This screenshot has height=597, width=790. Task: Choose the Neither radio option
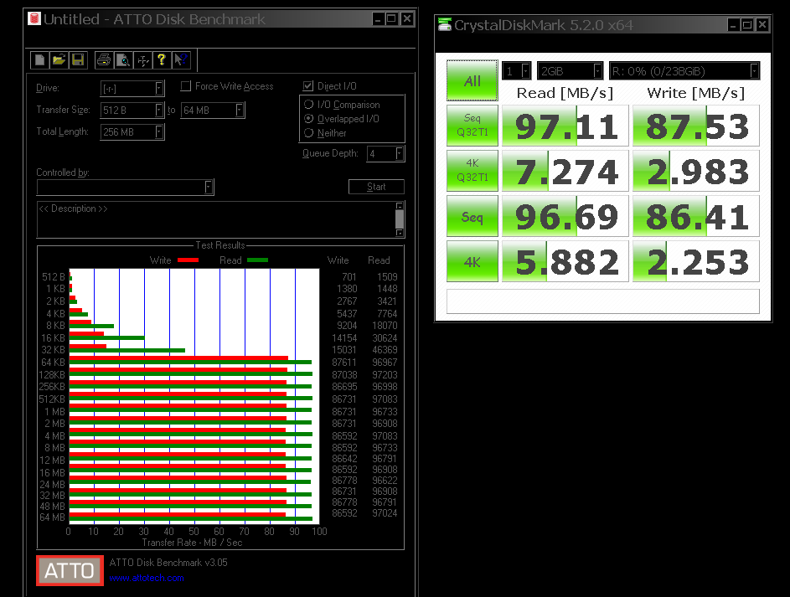309,133
